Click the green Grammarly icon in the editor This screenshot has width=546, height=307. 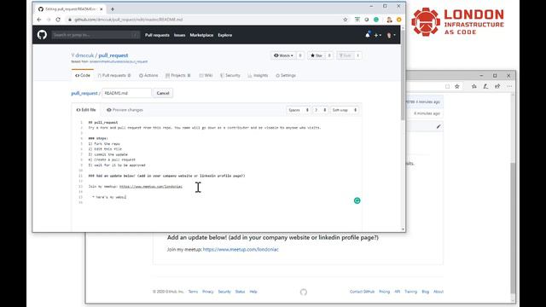[357, 200]
